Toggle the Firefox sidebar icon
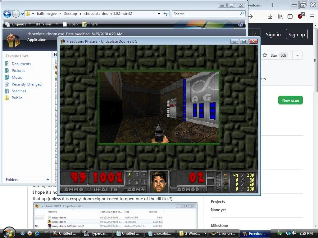Screen dimensions: 318x238 pyautogui.click(x=290, y=16)
